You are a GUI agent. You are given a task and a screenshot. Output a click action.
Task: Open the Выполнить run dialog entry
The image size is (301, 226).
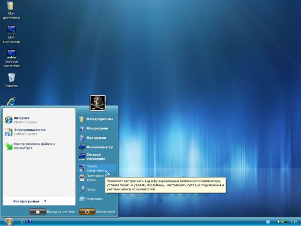coord(97,199)
